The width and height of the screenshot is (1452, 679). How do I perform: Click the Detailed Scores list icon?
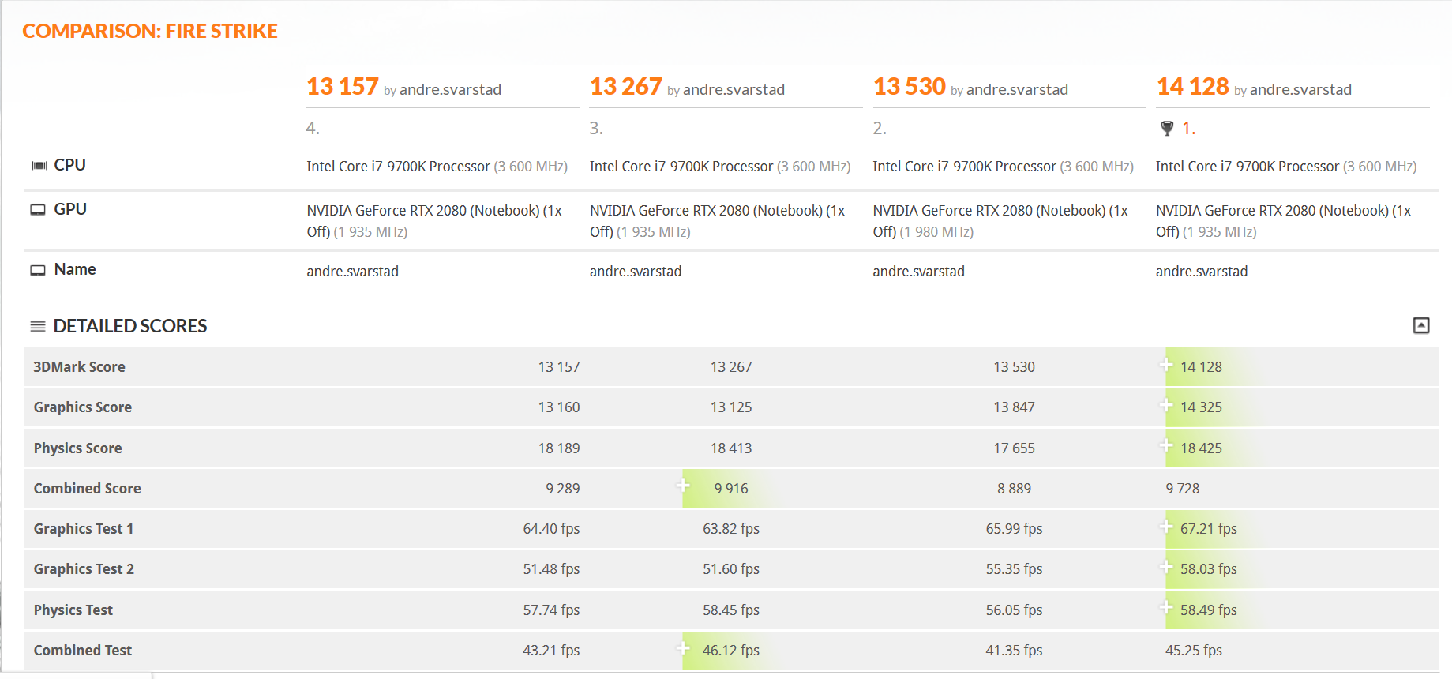pyautogui.click(x=37, y=326)
